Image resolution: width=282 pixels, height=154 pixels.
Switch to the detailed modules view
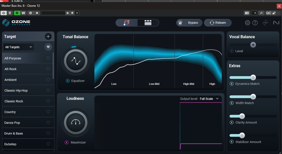pos(148,23)
